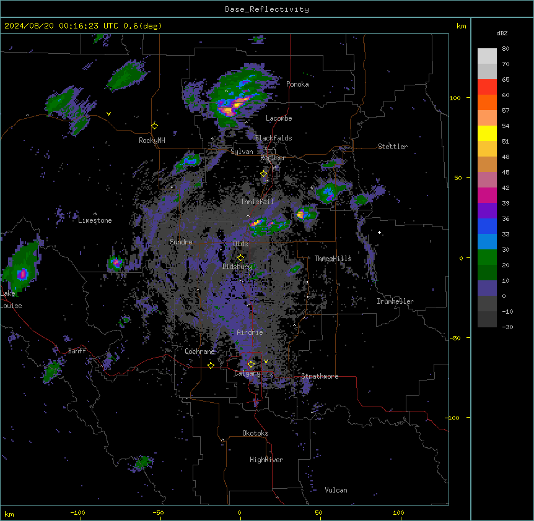Click the km unit label at bottom left
The image size is (534, 521).
pos(9,514)
